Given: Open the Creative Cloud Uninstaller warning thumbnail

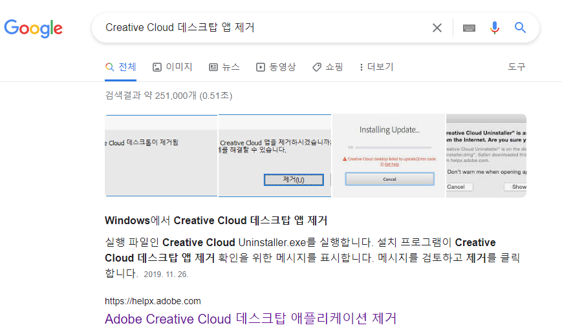Looking at the screenshot, I should click(x=486, y=156).
